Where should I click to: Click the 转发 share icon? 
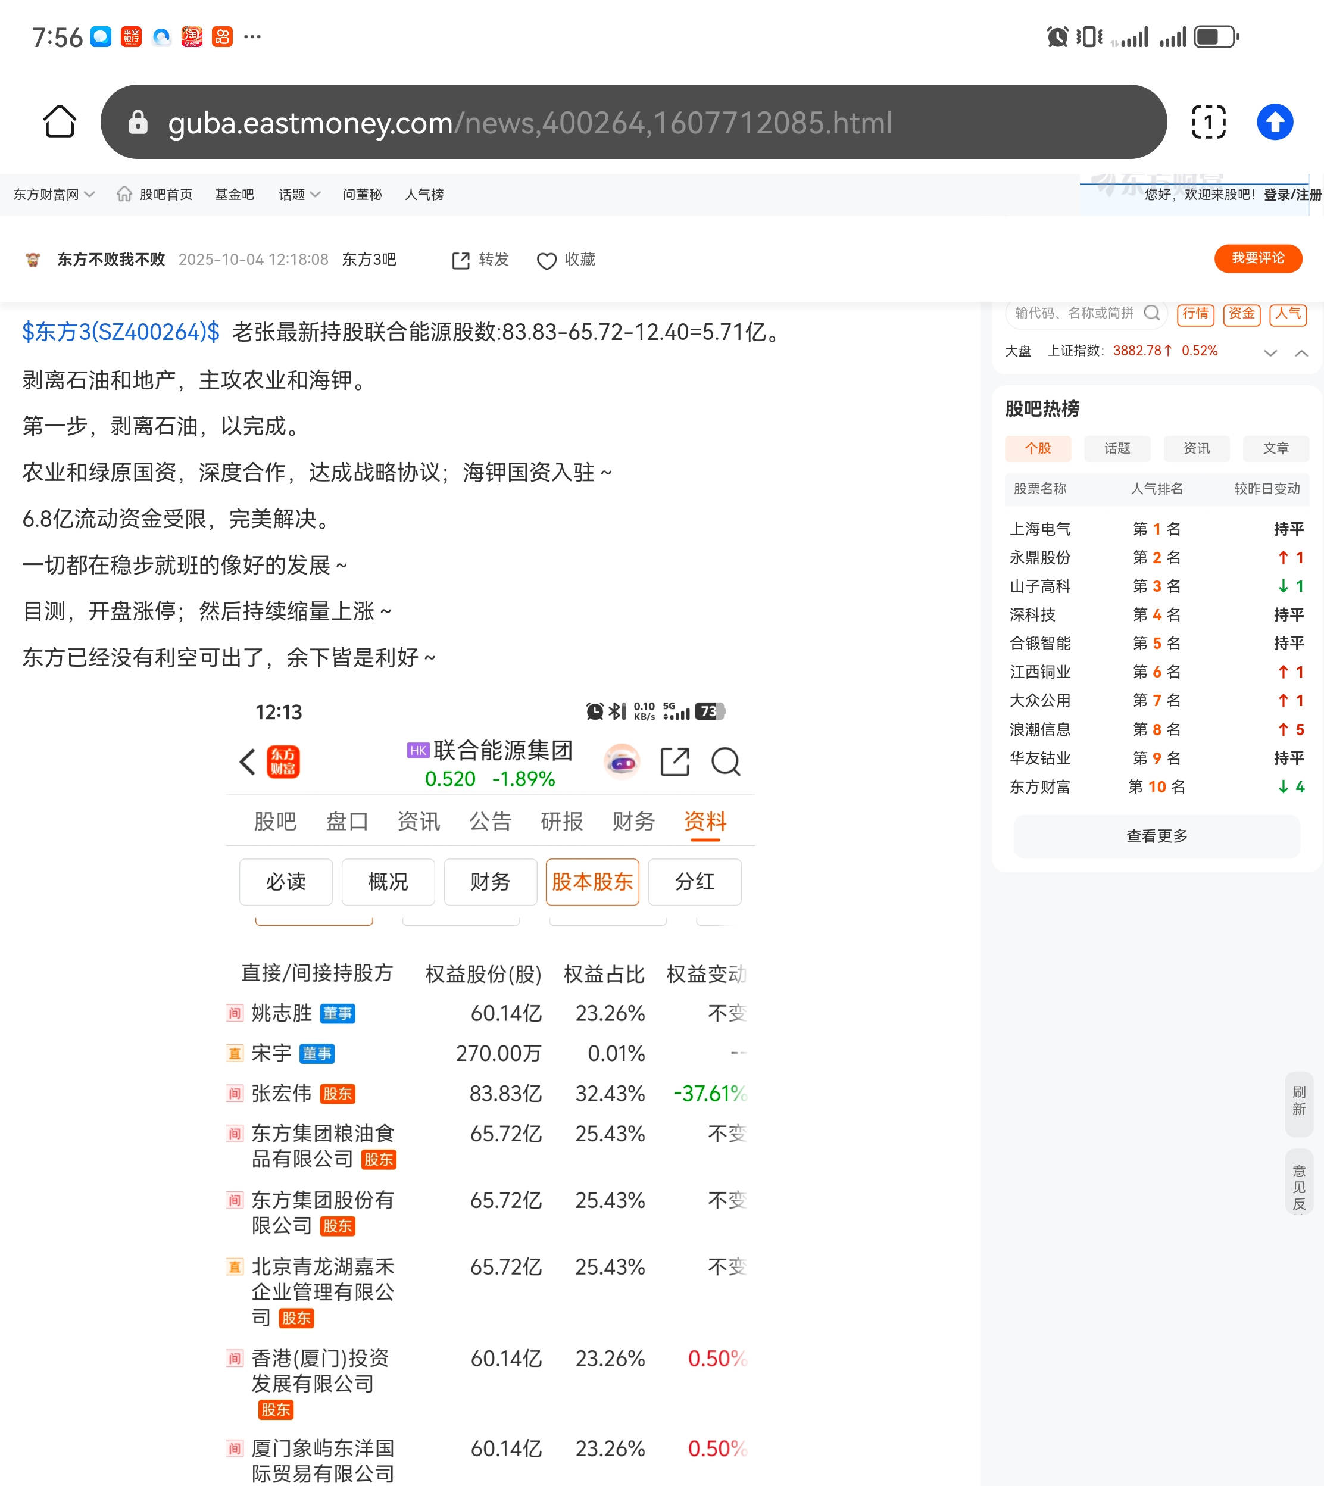pos(461,260)
